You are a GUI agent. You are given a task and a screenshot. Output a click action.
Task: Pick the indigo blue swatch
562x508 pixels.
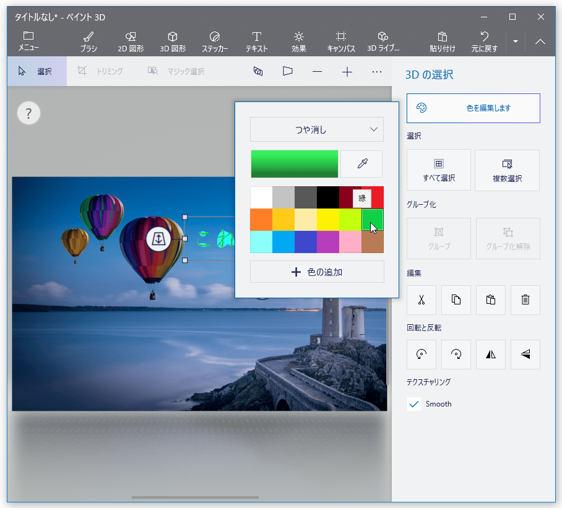306,242
